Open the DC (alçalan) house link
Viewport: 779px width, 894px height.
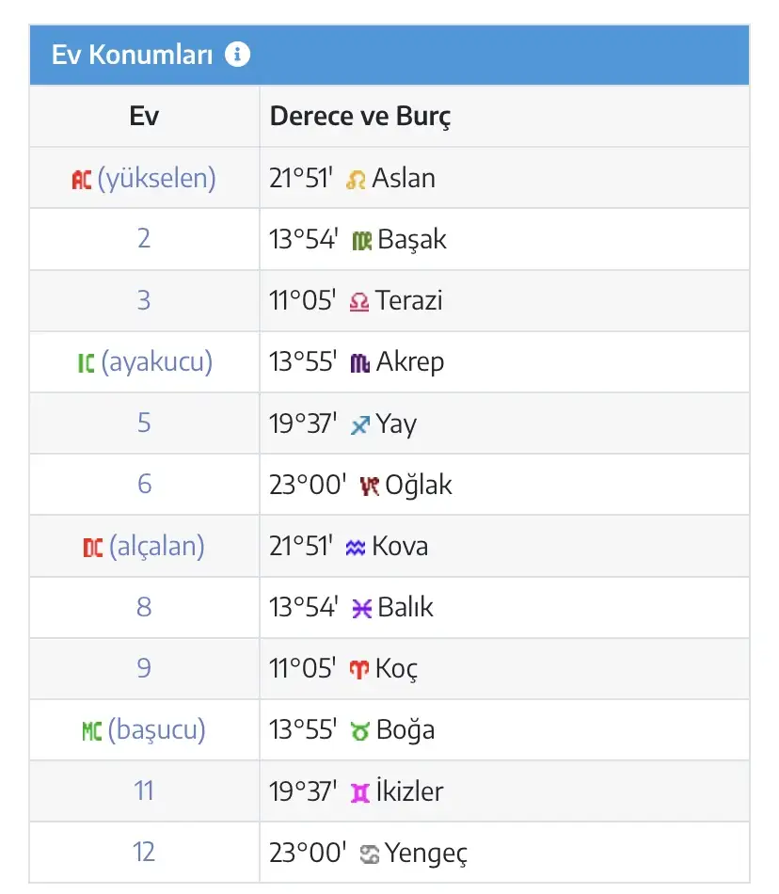point(144,547)
